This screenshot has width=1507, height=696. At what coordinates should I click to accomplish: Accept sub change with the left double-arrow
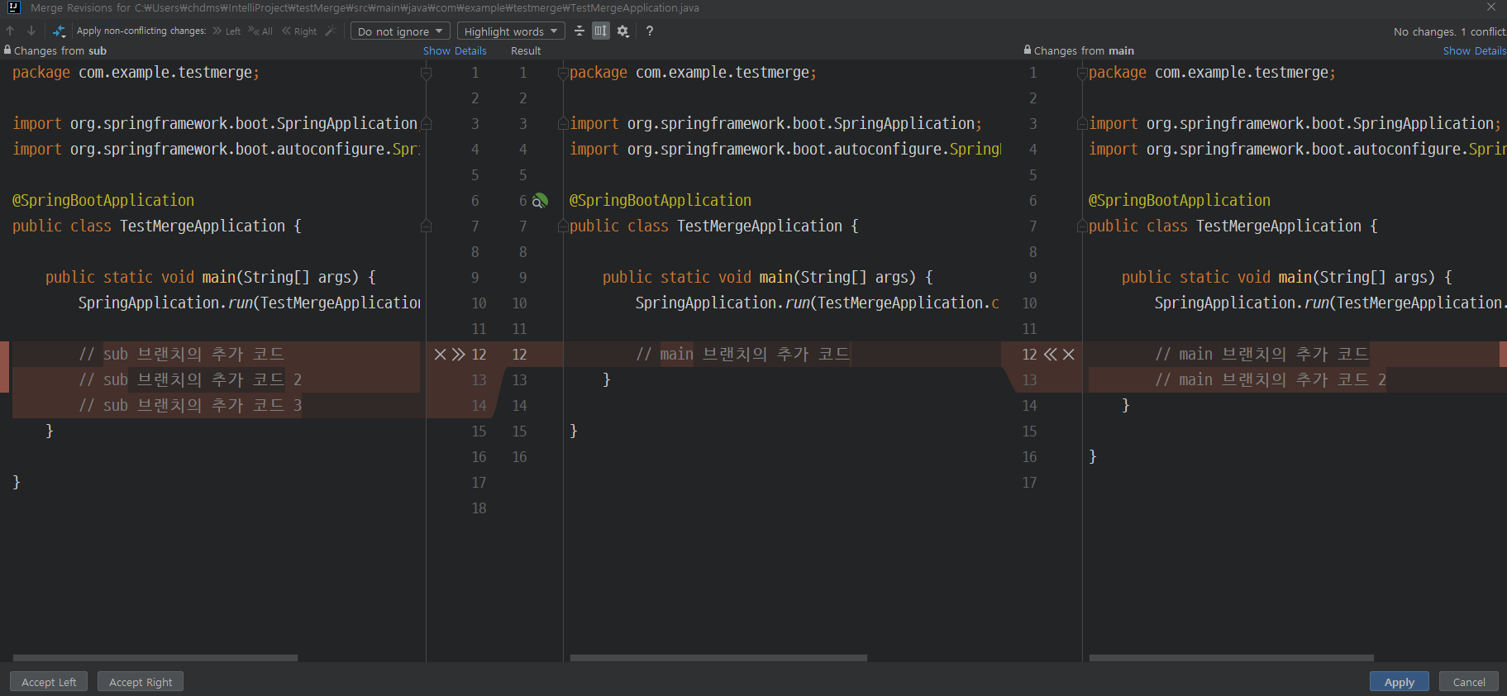point(459,355)
